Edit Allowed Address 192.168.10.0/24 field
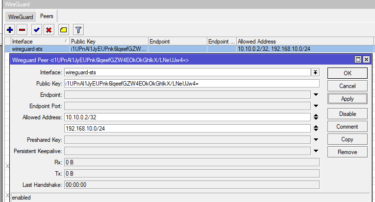The width and height of the screenshot is (375, 202). pyautogui.click(x=187, y=128)
